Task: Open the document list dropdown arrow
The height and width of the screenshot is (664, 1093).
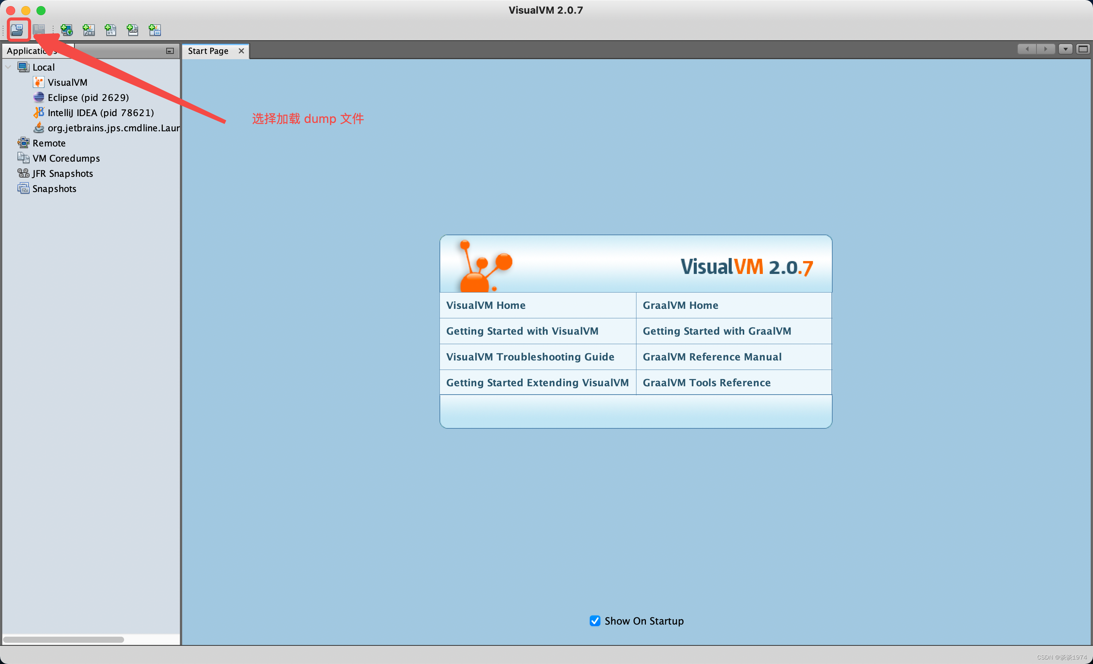Action: (x=1066, y=49)
